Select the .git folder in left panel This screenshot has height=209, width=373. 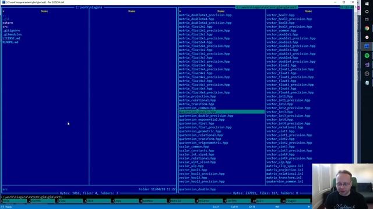click(6, 19)
